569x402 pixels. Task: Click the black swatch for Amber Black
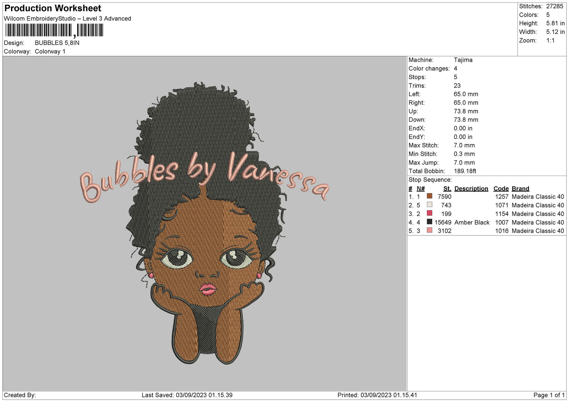[430, 222]
